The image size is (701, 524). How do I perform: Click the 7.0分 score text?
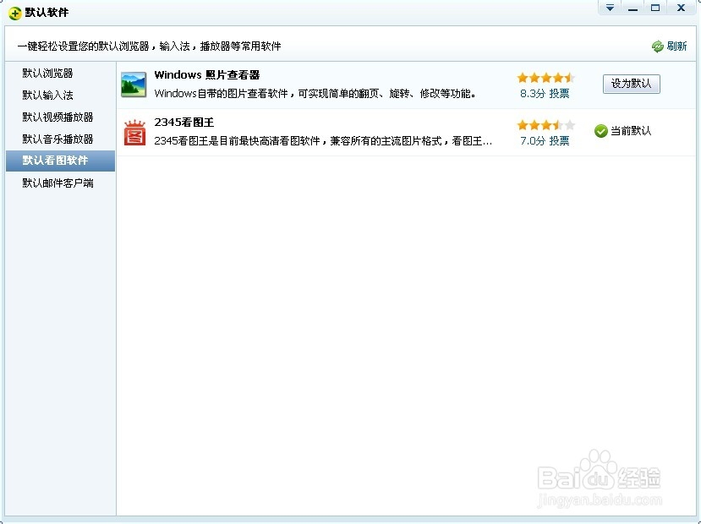(533, 141)
